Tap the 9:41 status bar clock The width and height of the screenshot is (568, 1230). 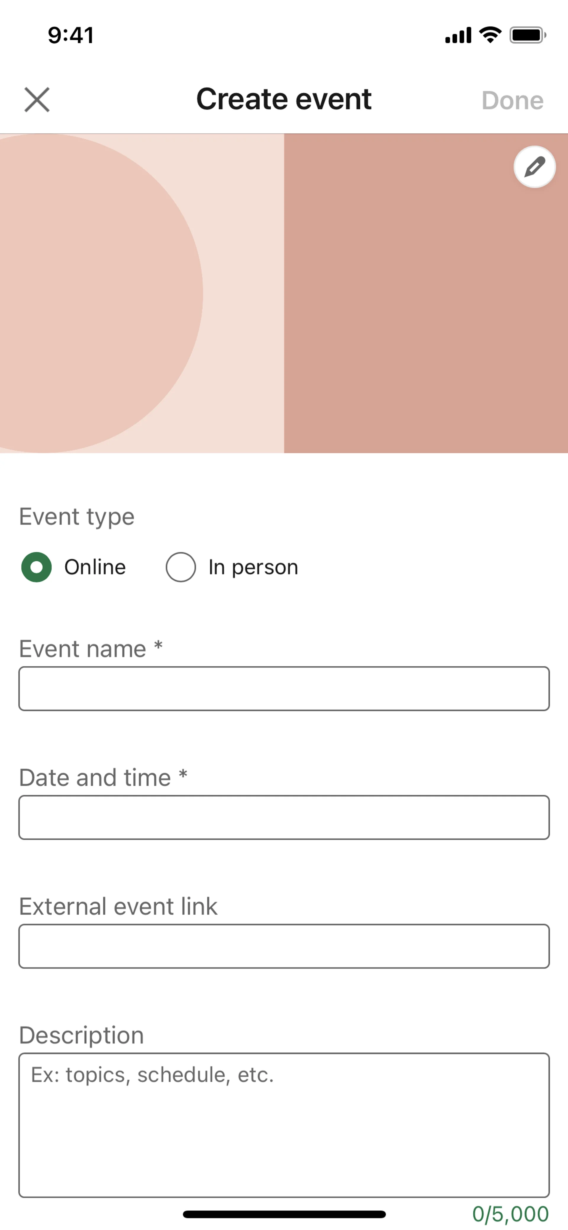[x=71, y=35]
